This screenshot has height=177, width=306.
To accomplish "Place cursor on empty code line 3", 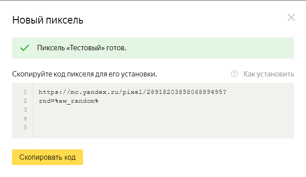I will [x=163, y=109].
